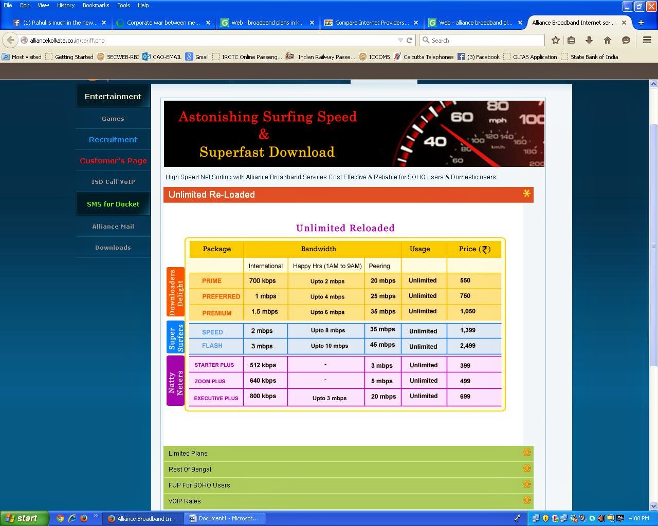Image resolution: width=658 pixels, height=526 pixels.
Task: Switch to Document1 Microsoft Word taskbar button
Action: pyautogui.click(x=224, y=518)
